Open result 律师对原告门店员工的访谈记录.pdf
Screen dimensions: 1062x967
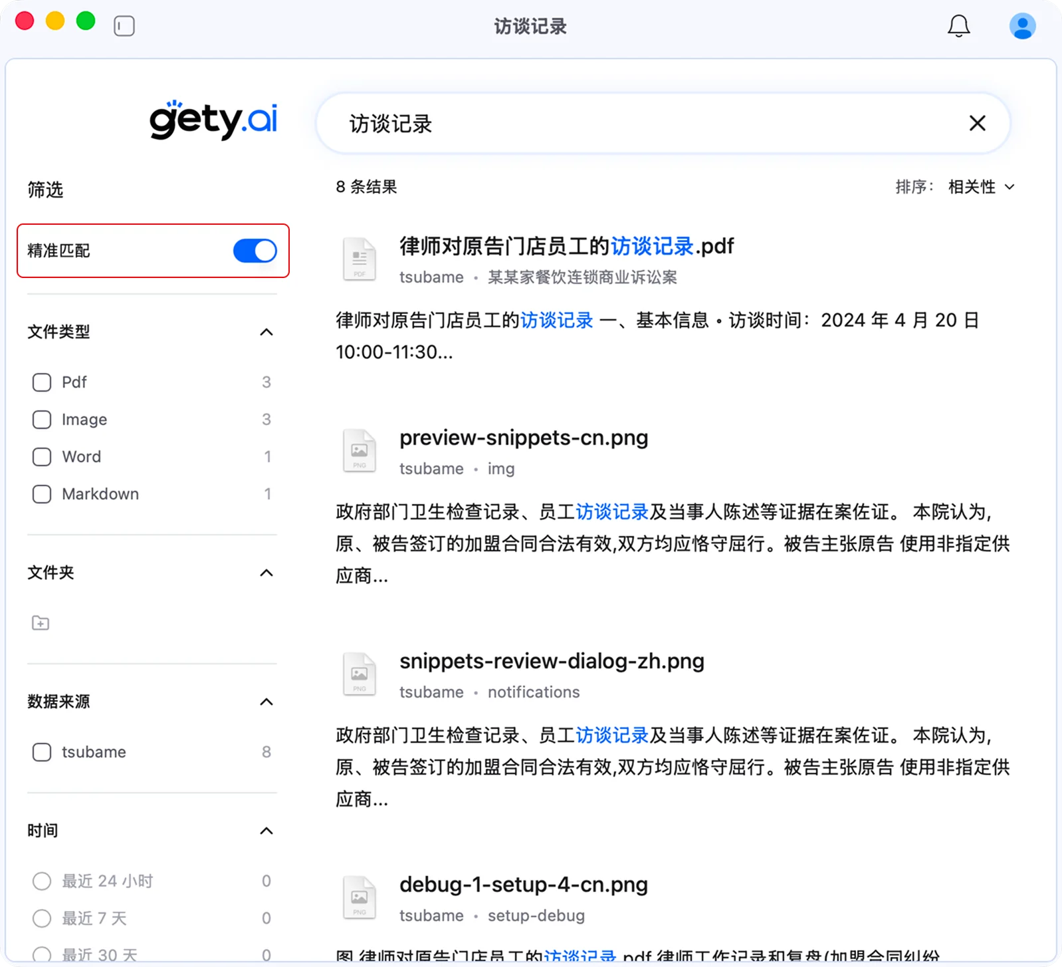(566, 246)
